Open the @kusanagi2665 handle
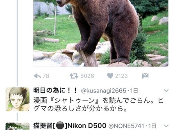Screen dimensions: 174x130 pyautogui.click(x=104, y=91)
